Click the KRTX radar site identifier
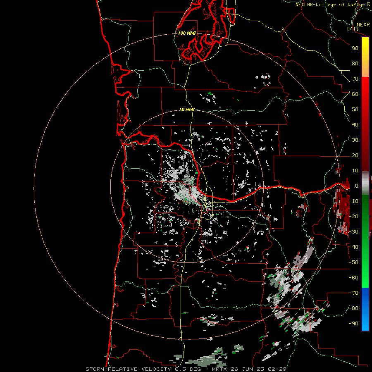 pos(220,369)
